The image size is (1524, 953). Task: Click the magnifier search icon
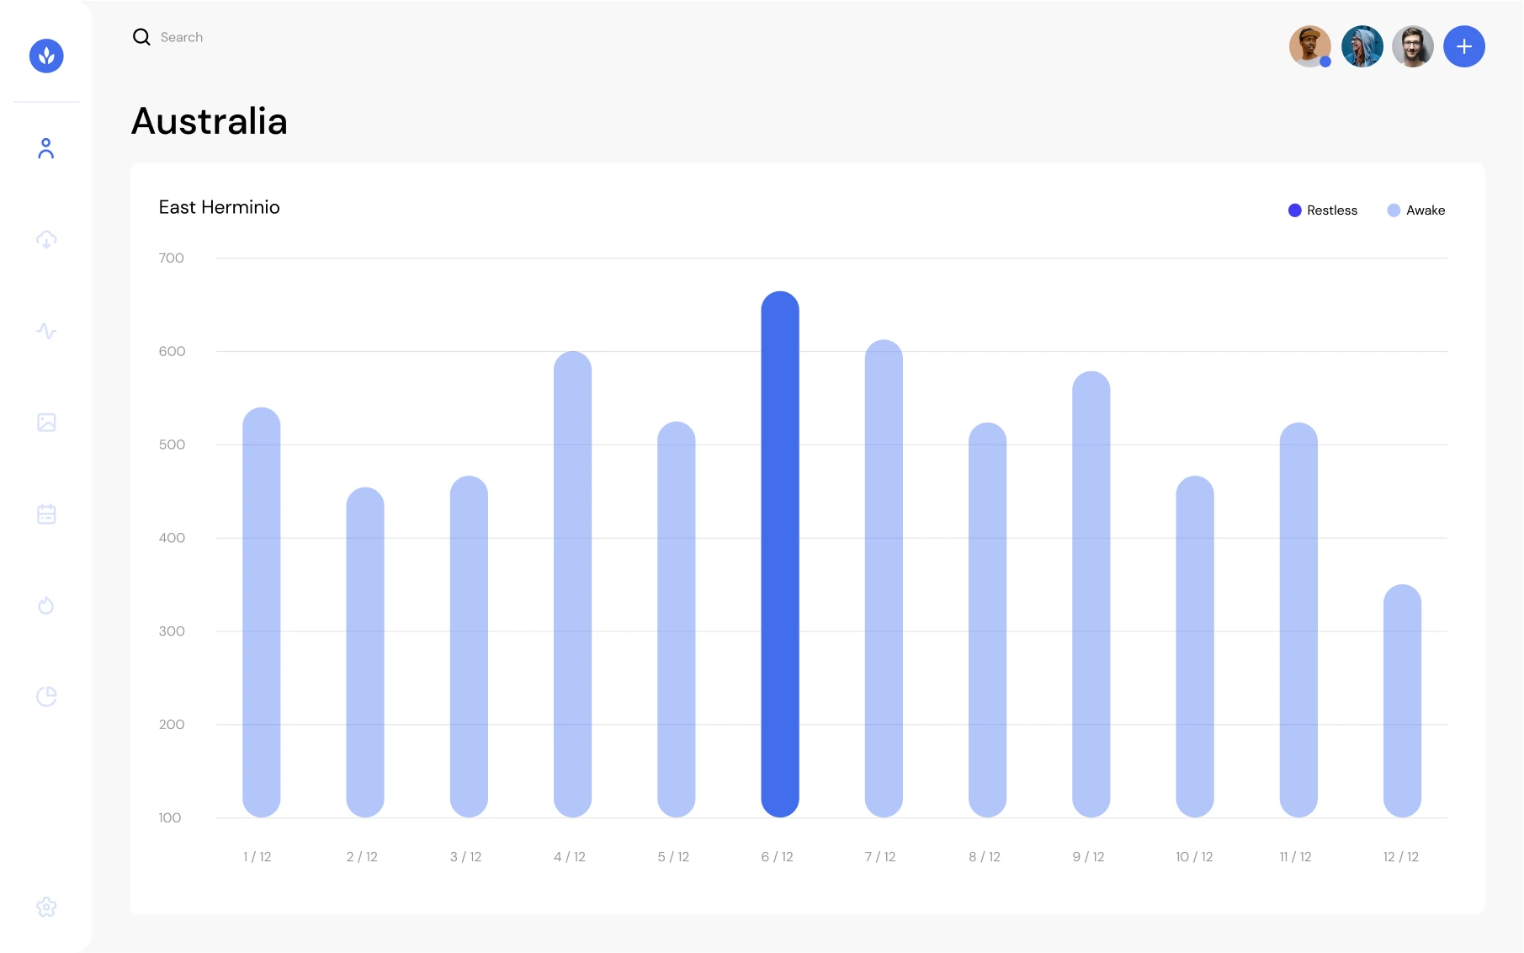pyautogui.click(x=141, y=37)
